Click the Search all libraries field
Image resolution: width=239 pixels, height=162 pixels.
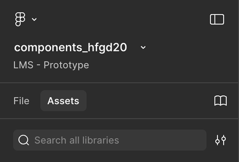116,140
